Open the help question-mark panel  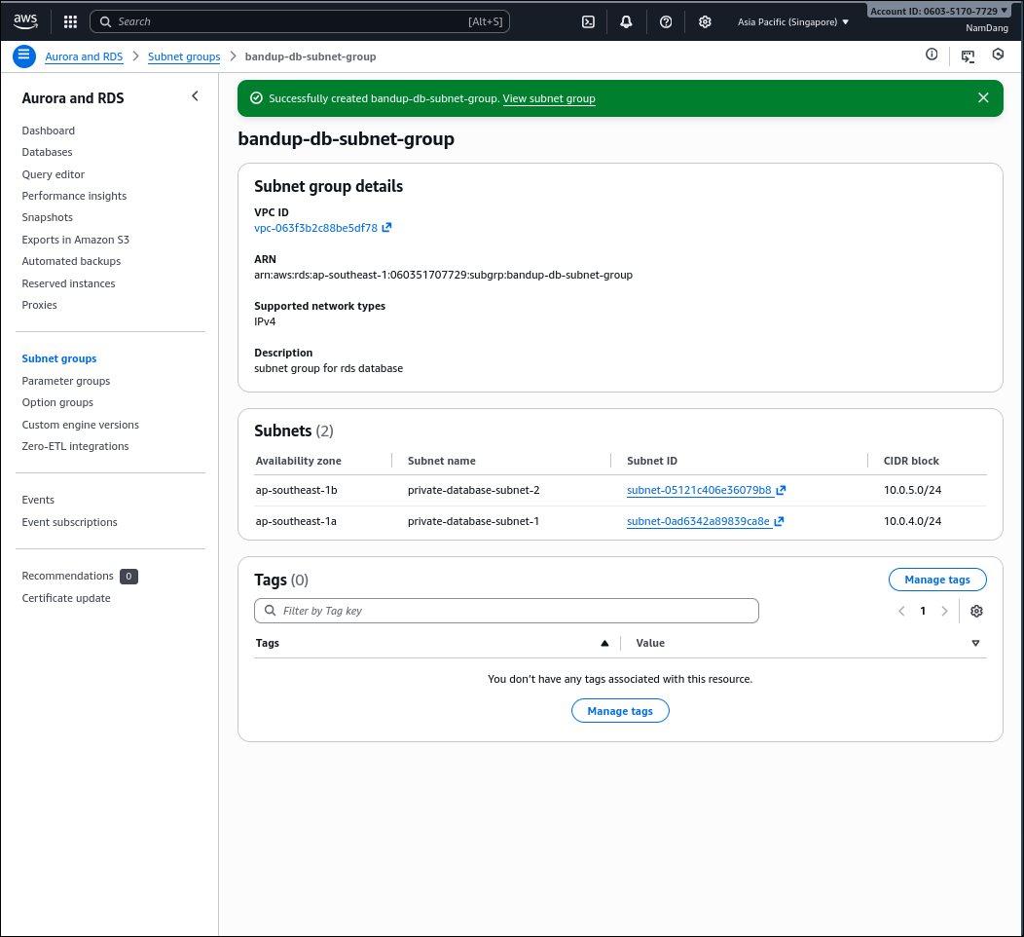point(665,20)
